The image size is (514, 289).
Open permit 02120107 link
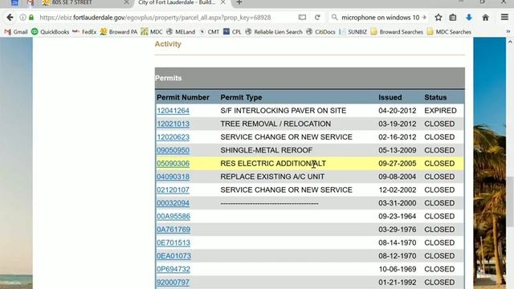pos(173,190)
